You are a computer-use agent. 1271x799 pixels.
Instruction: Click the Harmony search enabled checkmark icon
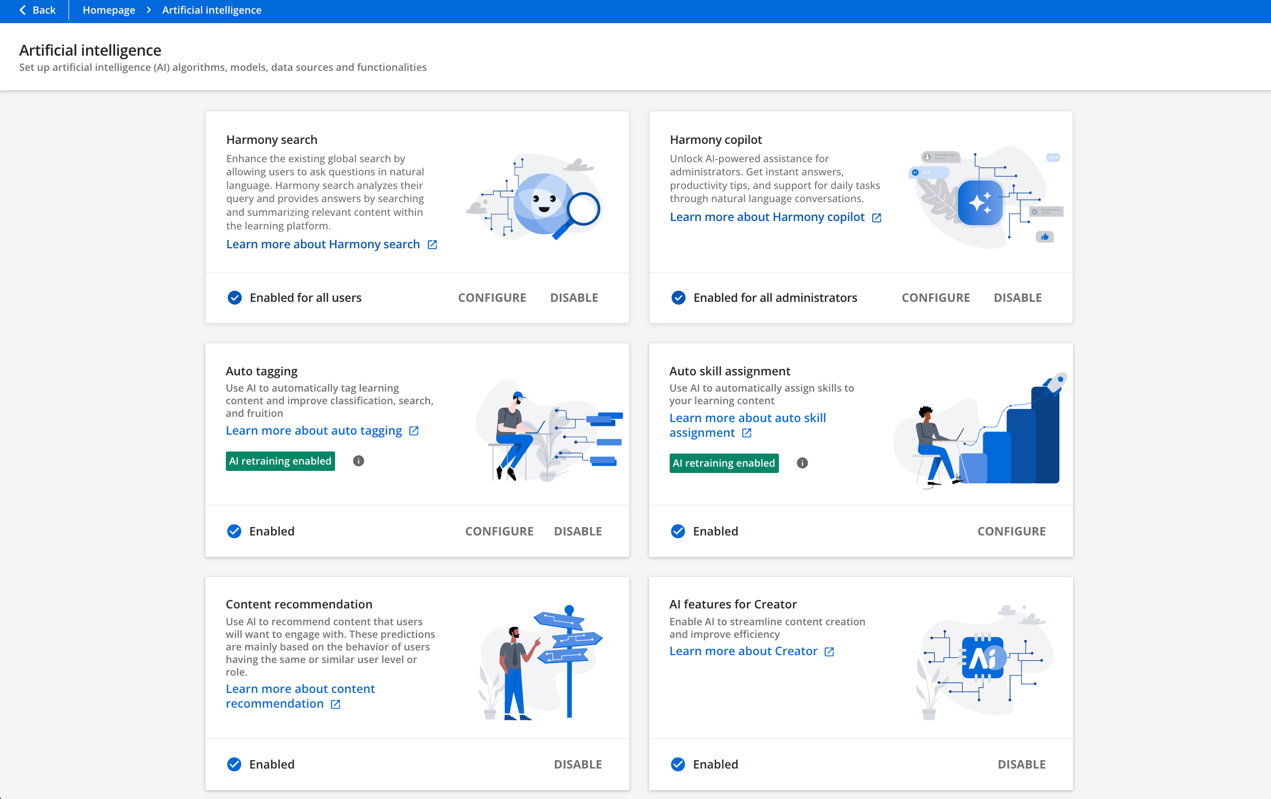(235, 298)
